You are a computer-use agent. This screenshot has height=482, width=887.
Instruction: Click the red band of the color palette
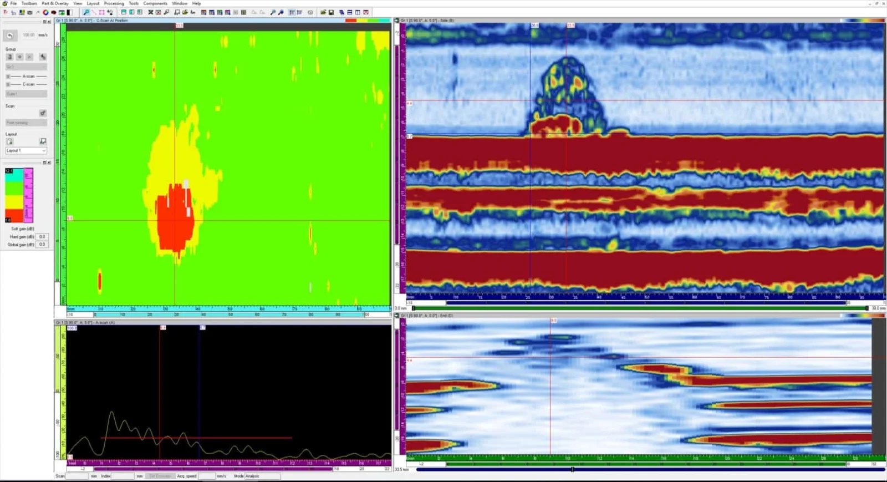14,215
